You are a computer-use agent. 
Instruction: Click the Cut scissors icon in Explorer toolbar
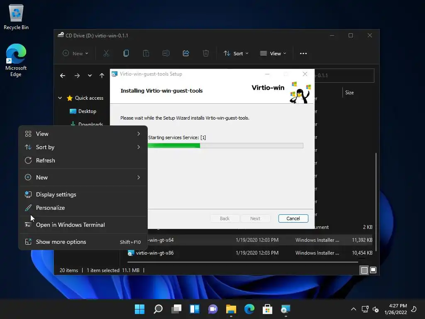click(x=106, y=54)
